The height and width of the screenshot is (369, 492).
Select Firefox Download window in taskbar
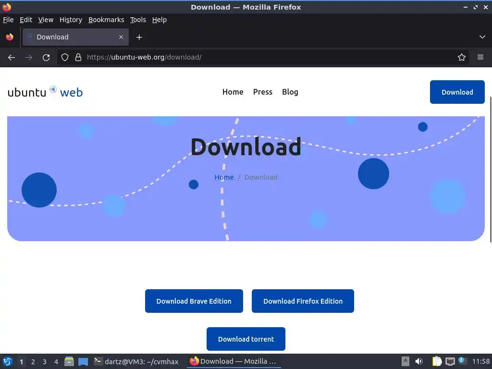[x=234, y=361]
